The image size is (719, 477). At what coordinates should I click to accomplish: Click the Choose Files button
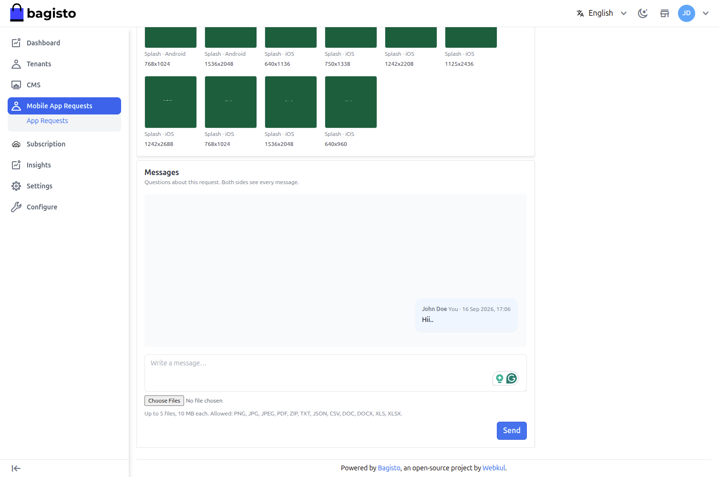tap(164, 401)
